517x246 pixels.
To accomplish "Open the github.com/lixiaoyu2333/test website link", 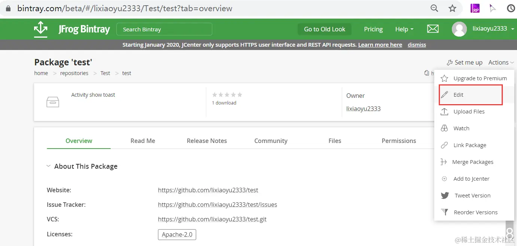I will click(208, 190).
